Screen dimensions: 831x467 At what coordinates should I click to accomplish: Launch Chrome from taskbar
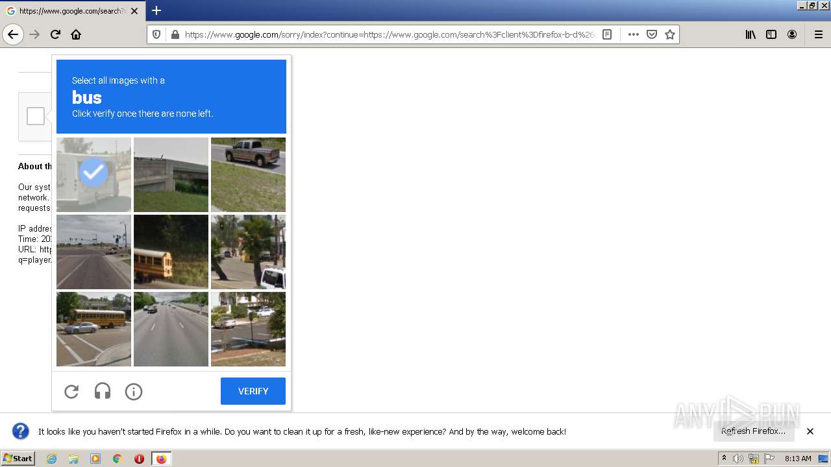(x=118, y=459)
